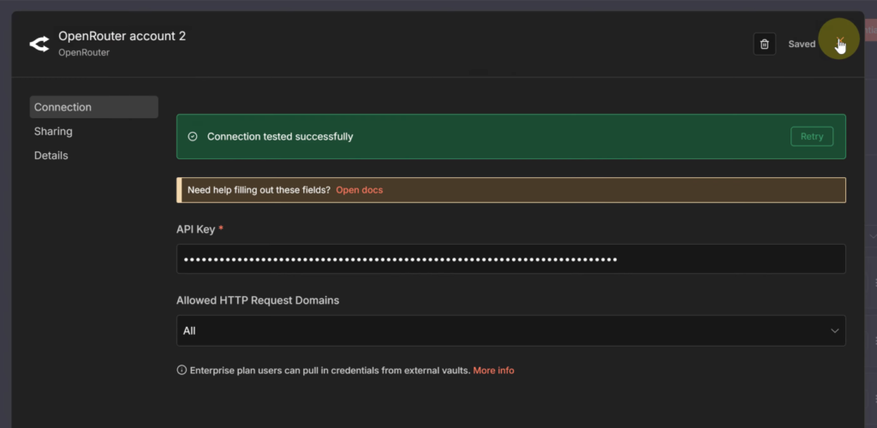
Task: Expand the Allowed HTTP Request Domains dropdown
Action: [x=510, y=330]
